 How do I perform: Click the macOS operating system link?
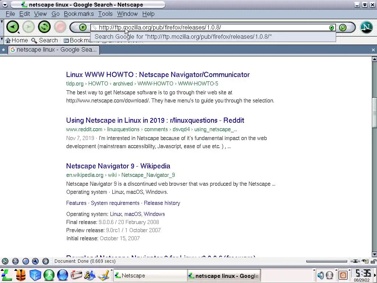(x=133, y=214)
